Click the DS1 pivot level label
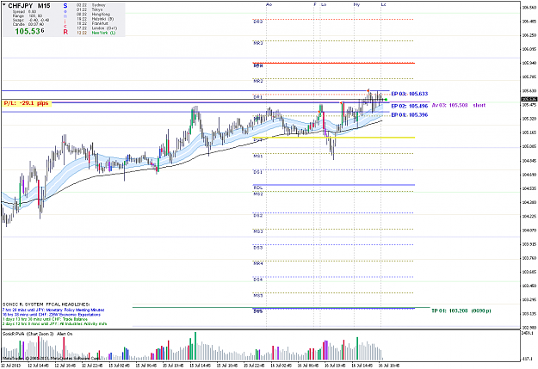This screenshot has height=369, width=538. (258, 172)
